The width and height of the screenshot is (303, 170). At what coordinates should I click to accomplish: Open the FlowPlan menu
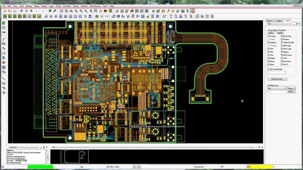tap(67, 6)
